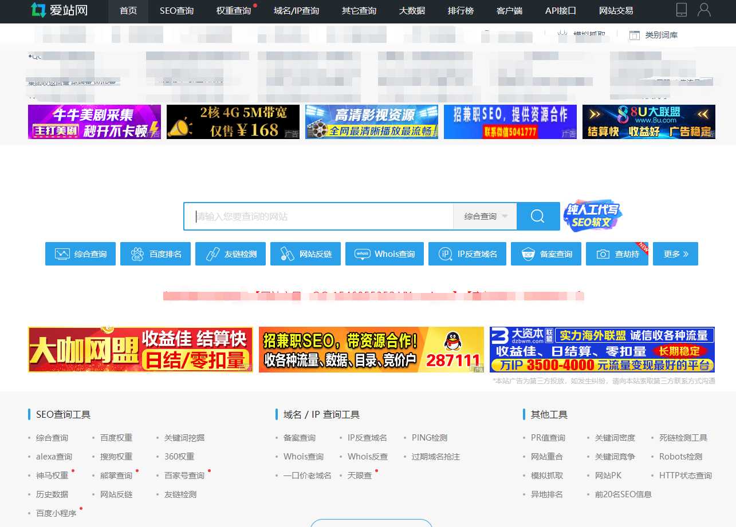This screenshot has height=527, width=736.
Task: Open 百度小程序 link
Action: coord(56,513)
